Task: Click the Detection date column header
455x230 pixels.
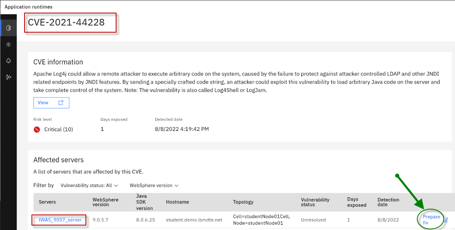Action: pos(388,202)
